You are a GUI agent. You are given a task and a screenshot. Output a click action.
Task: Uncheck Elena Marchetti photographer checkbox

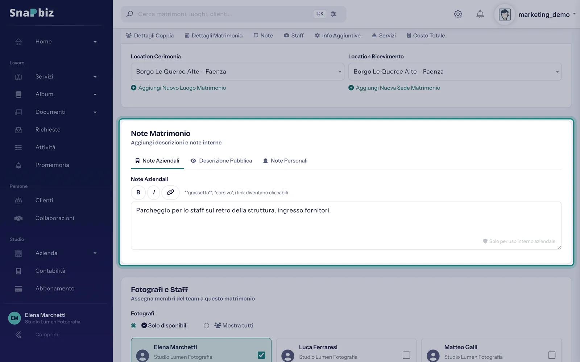tap(261, 355)
